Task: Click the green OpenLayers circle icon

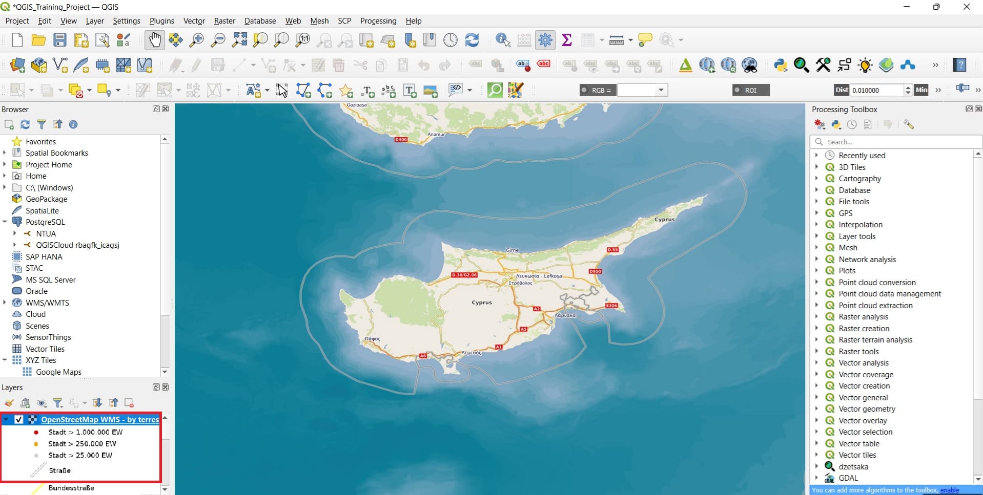Action: 495,90
